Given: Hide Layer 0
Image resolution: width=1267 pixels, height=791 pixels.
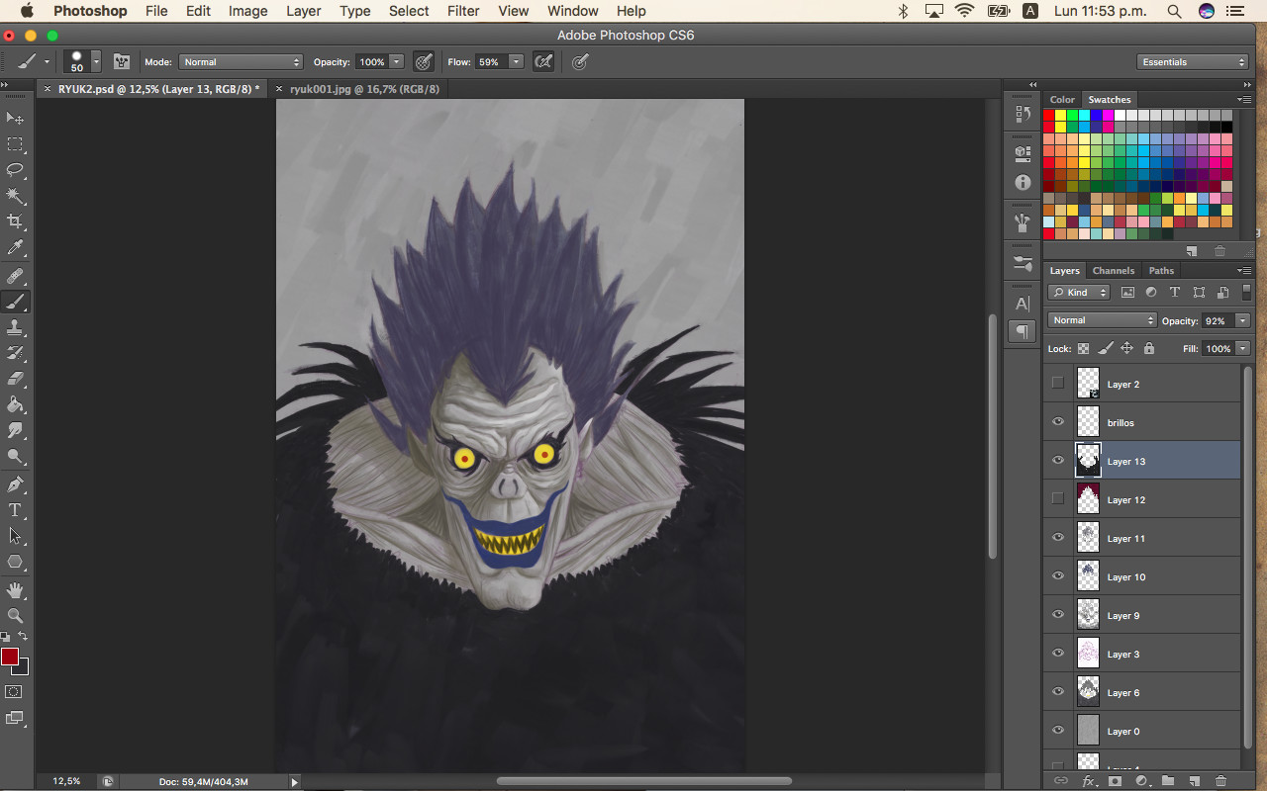Looking at the screenshot, I should pyautogui.click(x=1058, y=731).
